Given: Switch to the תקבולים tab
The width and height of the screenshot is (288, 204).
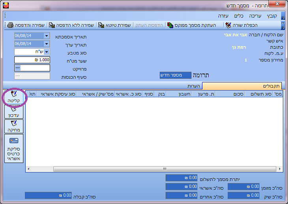Looking at the screenshot, I should click(242, 86).
